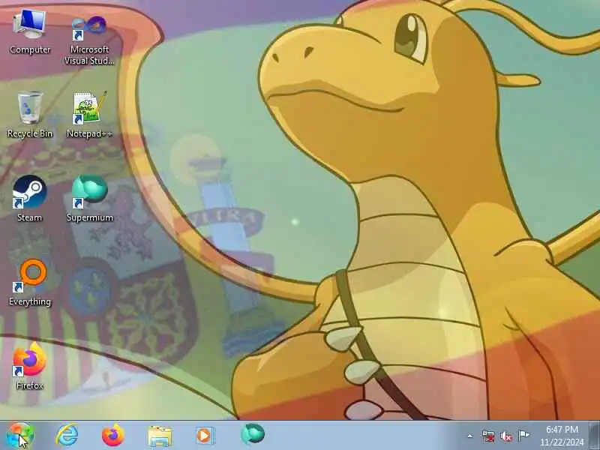Launch Supermium from the taskbar

coord(253,434)
